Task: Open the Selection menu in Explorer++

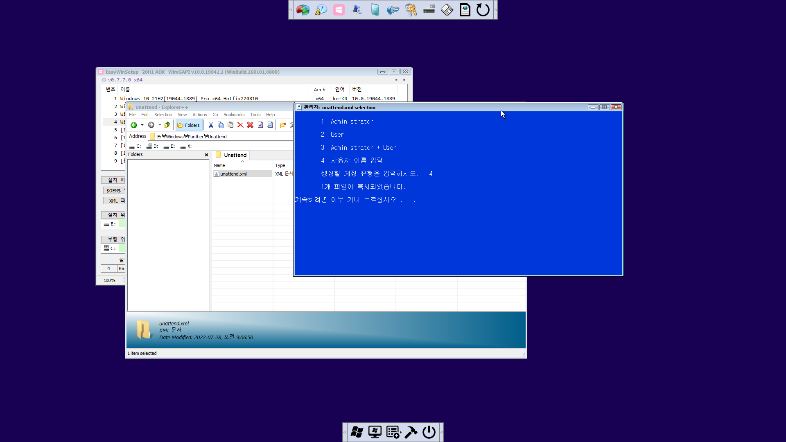Action: pyautogui.click(x=163, y=115)
